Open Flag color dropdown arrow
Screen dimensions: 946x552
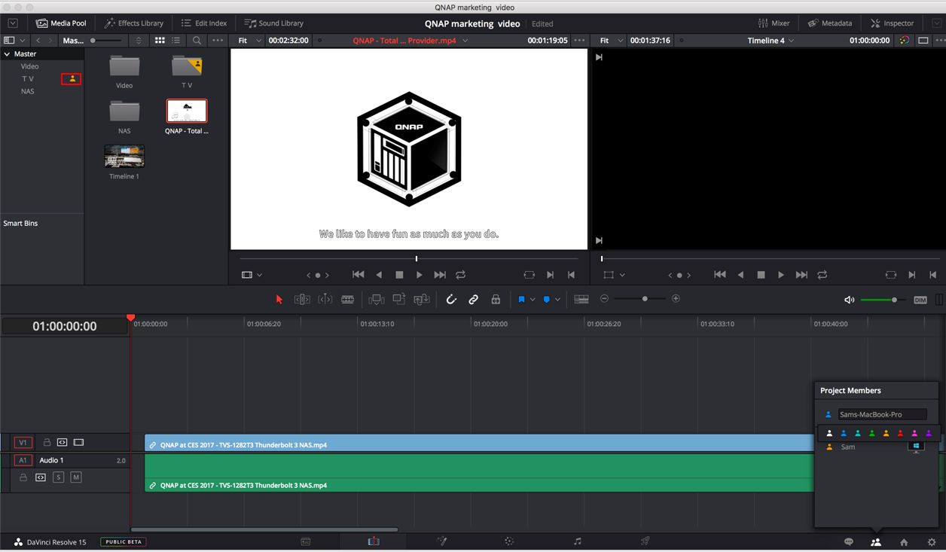tap(533, 300)
